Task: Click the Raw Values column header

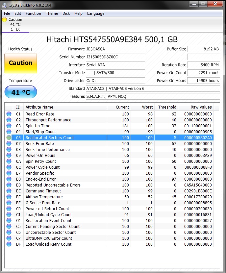Action: tap(196, 107)
